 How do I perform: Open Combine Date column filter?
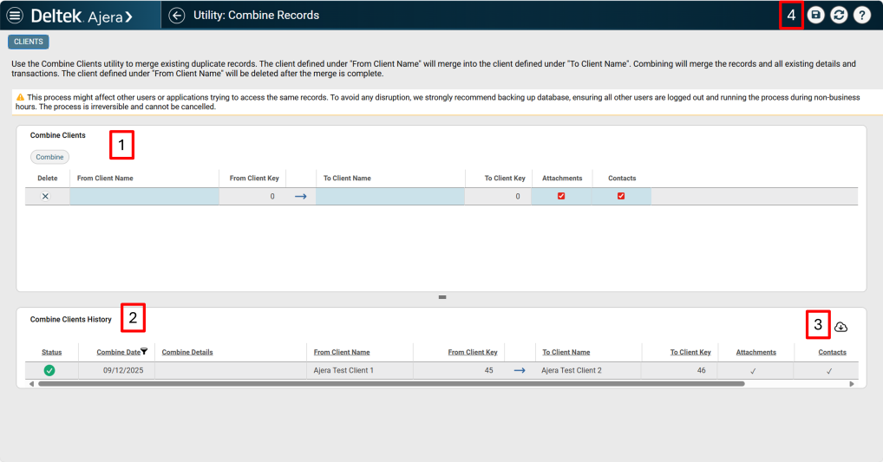[144, 352]
